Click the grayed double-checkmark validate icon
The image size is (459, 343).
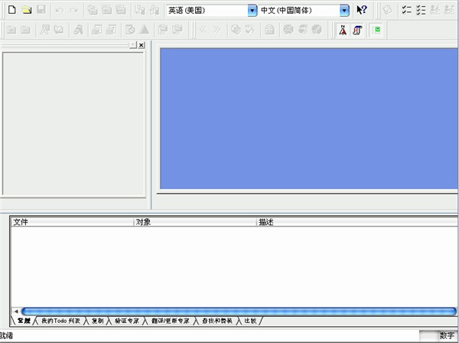point(250,30)
